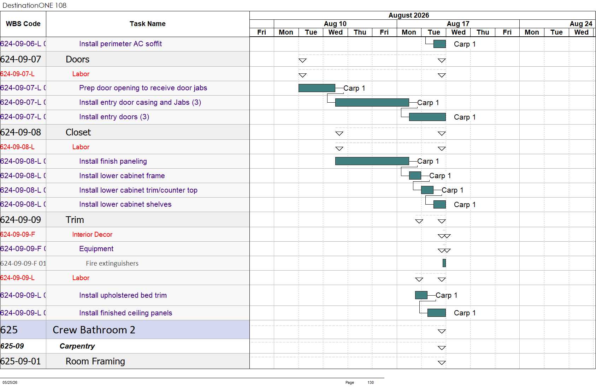
Task: Select 'Install lower cabinet trim/counter top'
Action: [x=138, y=190]
